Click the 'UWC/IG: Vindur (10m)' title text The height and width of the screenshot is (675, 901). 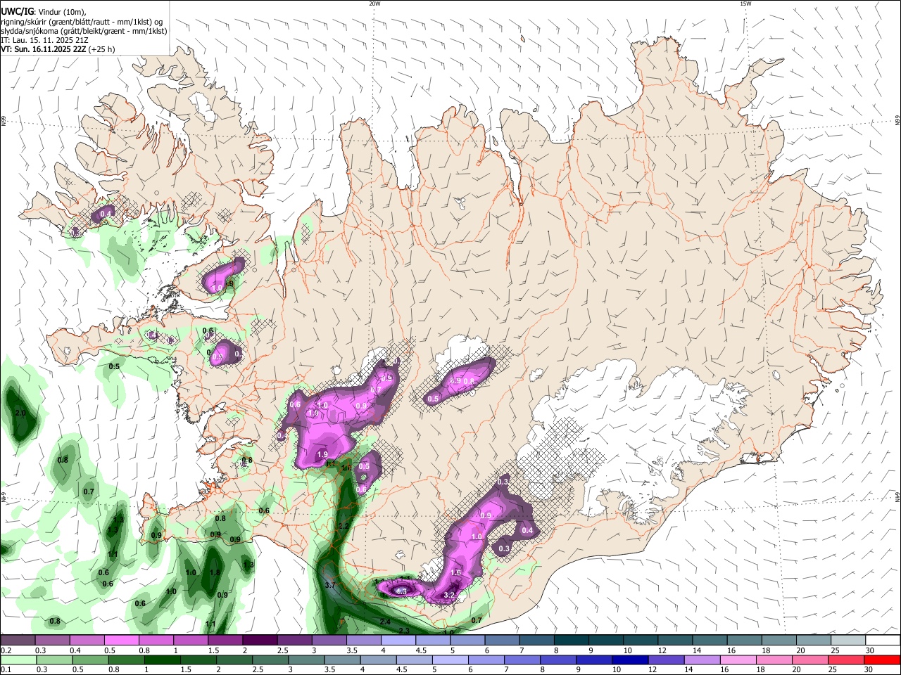click(42, 11)
